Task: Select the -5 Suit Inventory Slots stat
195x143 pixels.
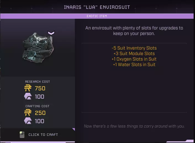Action: coord(134,48)
